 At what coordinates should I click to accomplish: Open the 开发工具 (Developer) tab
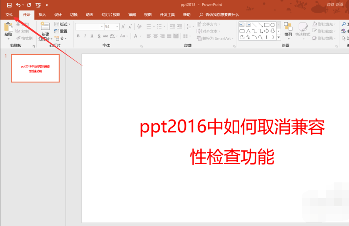click(167, 15)
